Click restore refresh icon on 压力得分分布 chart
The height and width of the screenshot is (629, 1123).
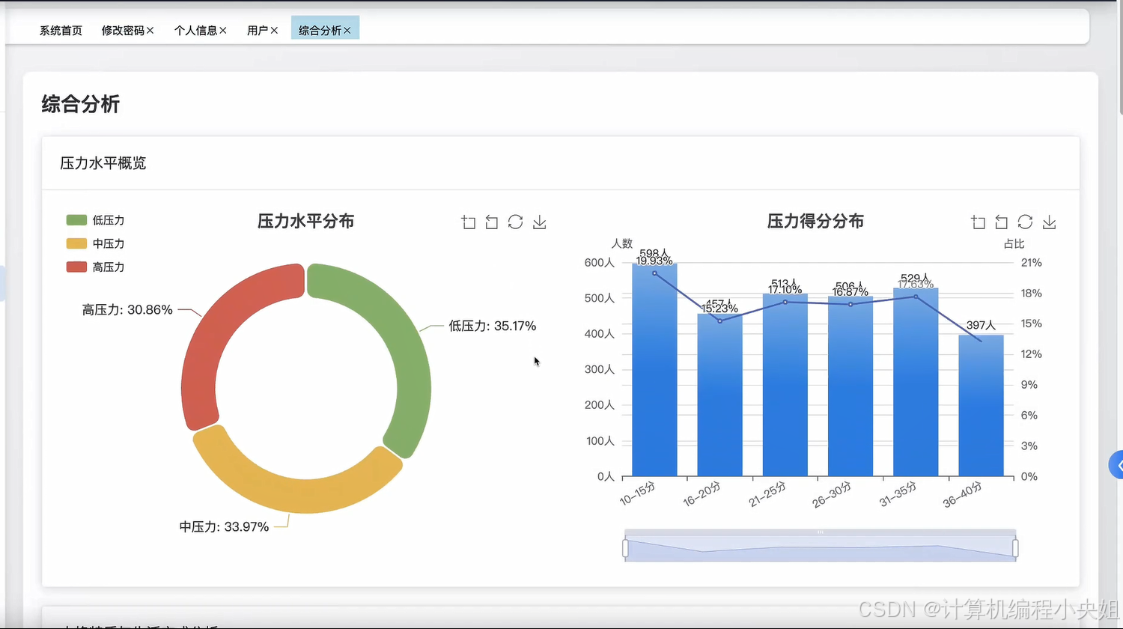[1025, 222]
